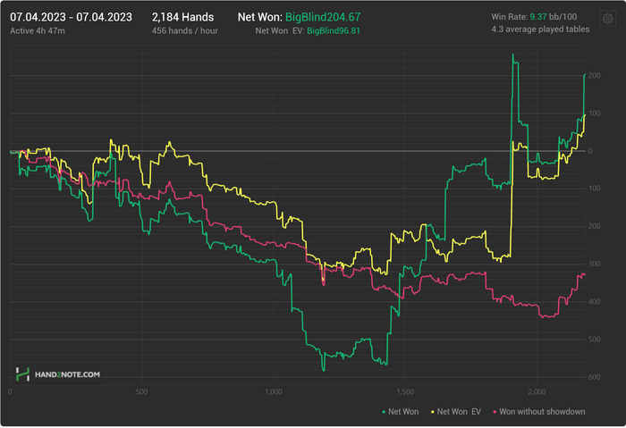Toggle the Net Won legend entry
The image size is (626, 428).
click(x=401, y=412)
